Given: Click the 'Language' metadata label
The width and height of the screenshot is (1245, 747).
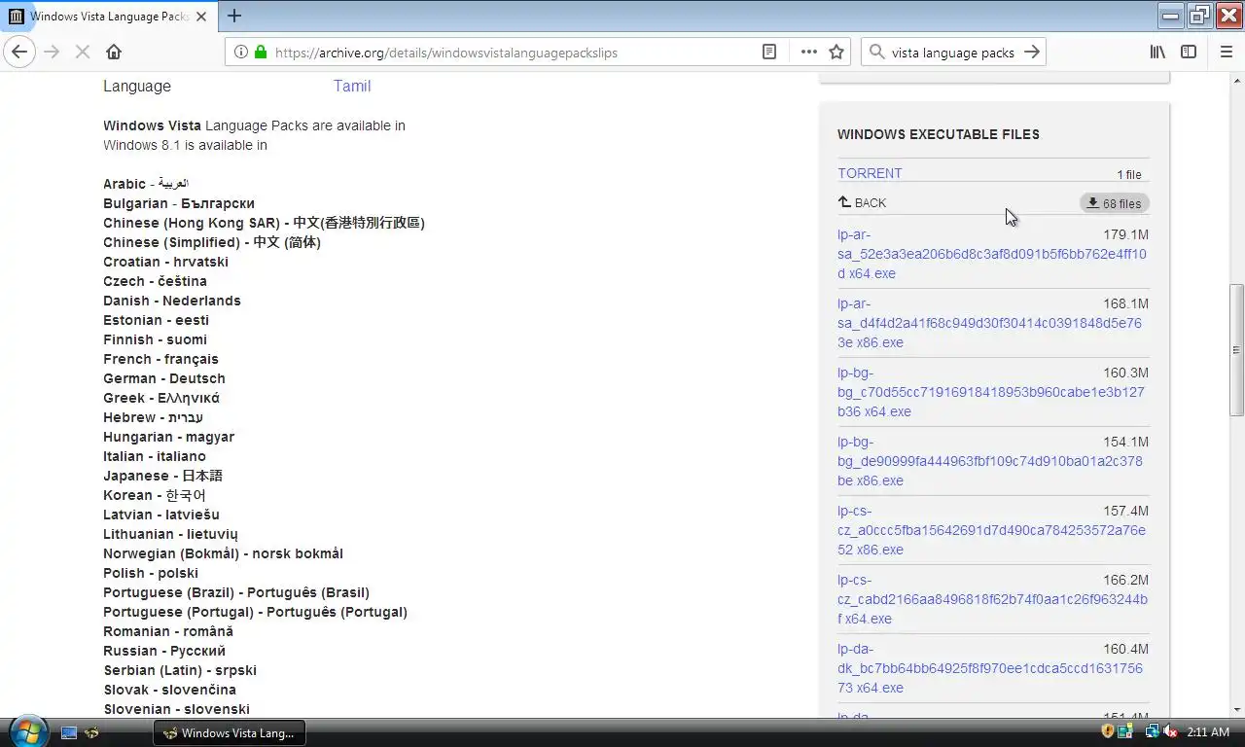Looking at the screenshot, I should point(137,86).
